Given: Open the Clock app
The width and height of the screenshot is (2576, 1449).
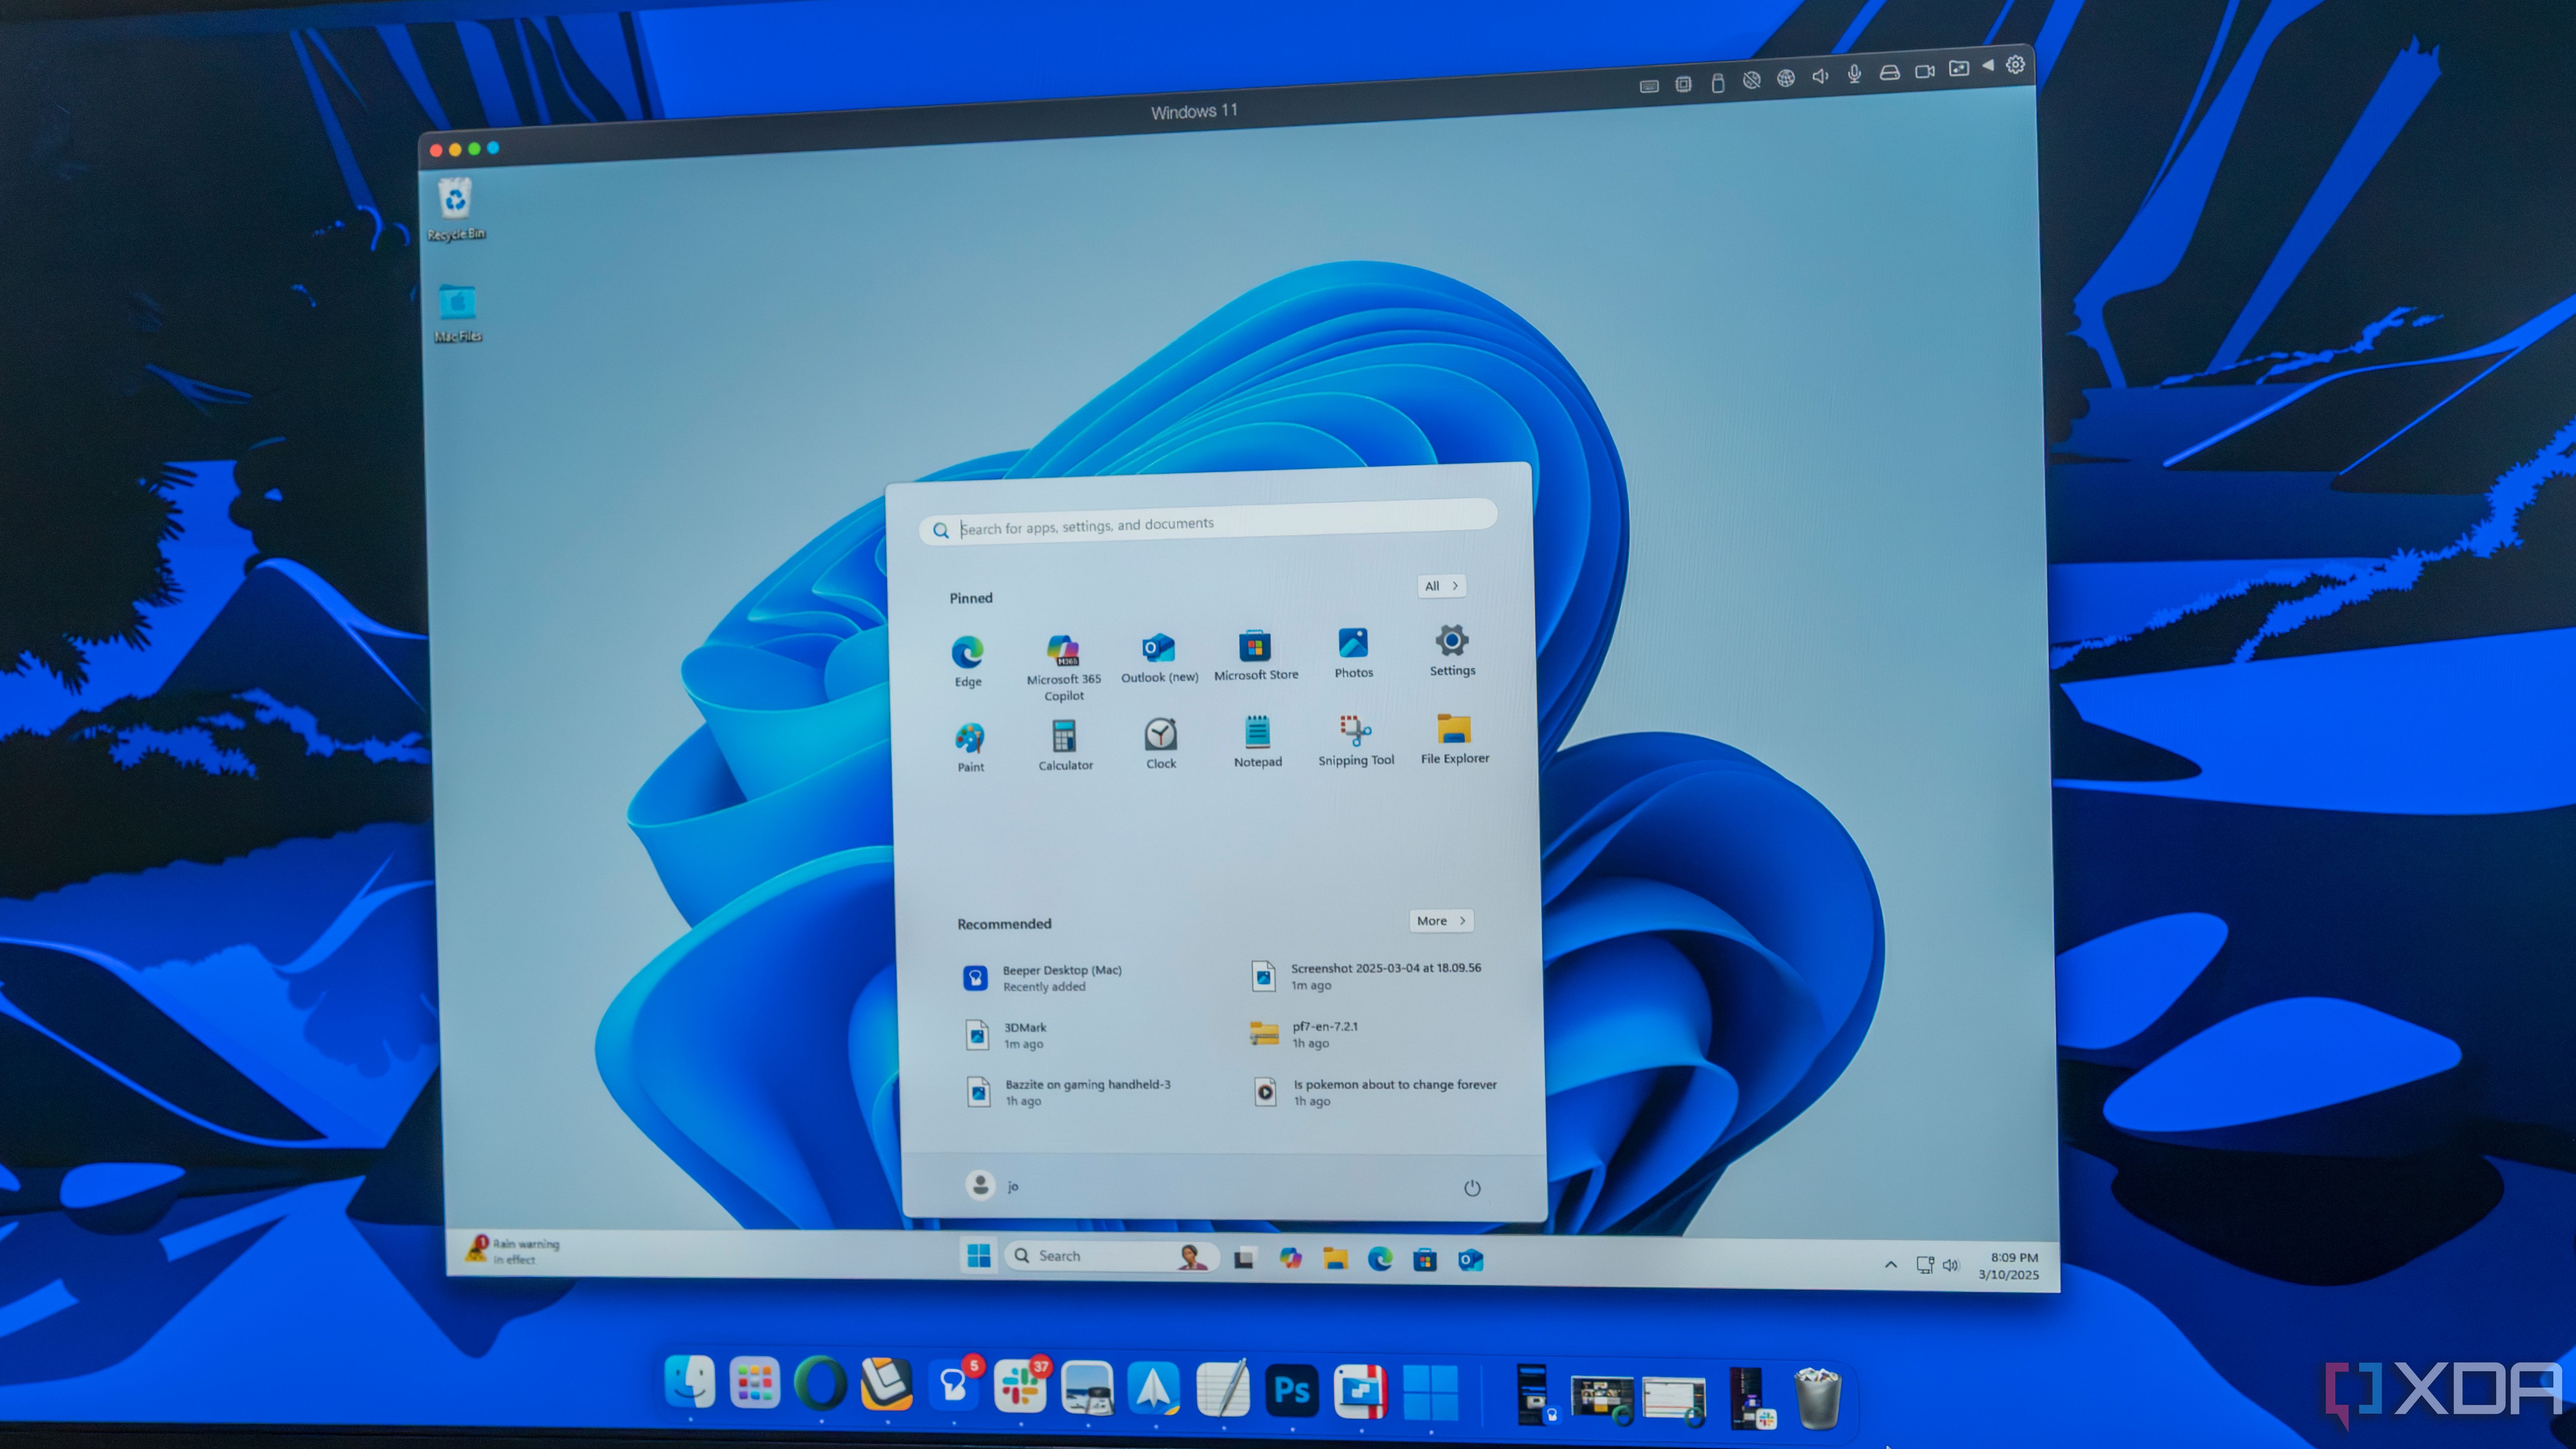Looking at the screenshot, I should pyautogui.click(x=1160, y=743).
